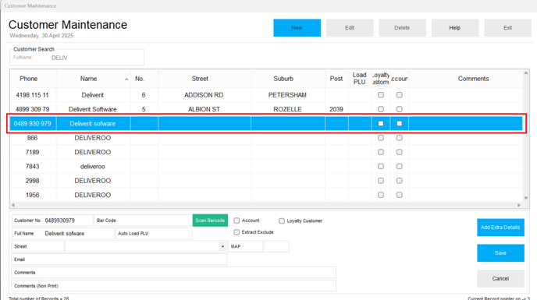This screenshot has height=300, width=537.
Task: Click the Exit button
Action: click(507, 28)
